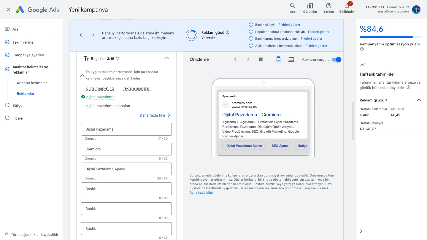Select Başlıklarınız benzersiz olsun option
This screenshot has height=240, width=427.
tap(251, 39)
